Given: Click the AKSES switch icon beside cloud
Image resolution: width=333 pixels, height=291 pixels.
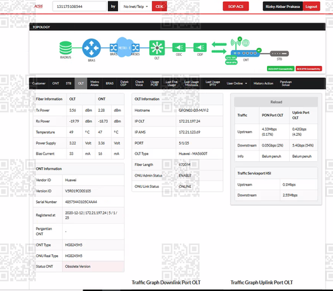Looking at the screenshot, I should click(135, 48).
